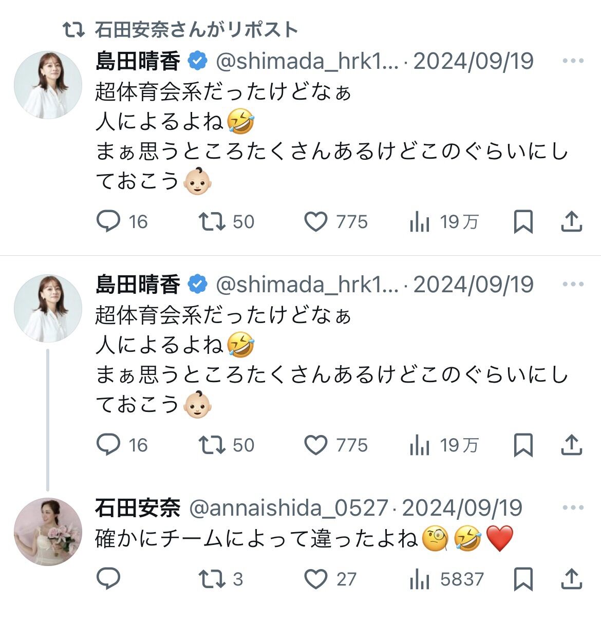
Task: Bookmark 石田安奈's reply post
Action: pos(523,579)
